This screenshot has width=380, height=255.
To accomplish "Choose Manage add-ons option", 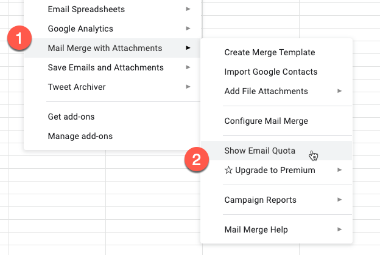I will (x=113, y=136).
